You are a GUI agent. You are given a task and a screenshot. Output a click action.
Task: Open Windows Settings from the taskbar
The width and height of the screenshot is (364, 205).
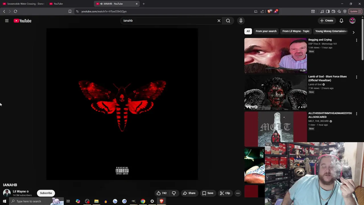[152, 201]
